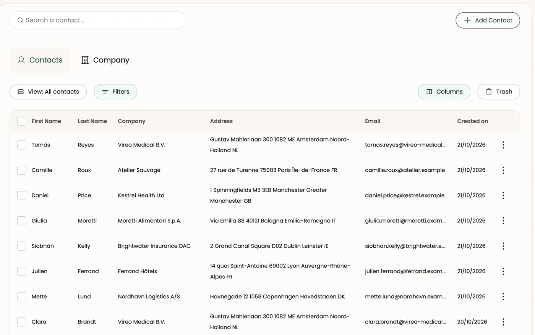Click company Nordhavn Logistics A/S

(149, 296)
